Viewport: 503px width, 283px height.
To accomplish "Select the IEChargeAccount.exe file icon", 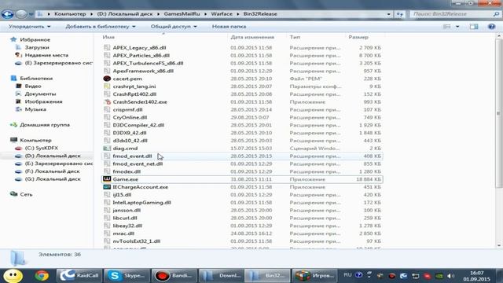I will [107, 187].
